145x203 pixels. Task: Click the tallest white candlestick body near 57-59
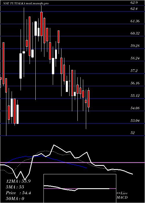21,66
